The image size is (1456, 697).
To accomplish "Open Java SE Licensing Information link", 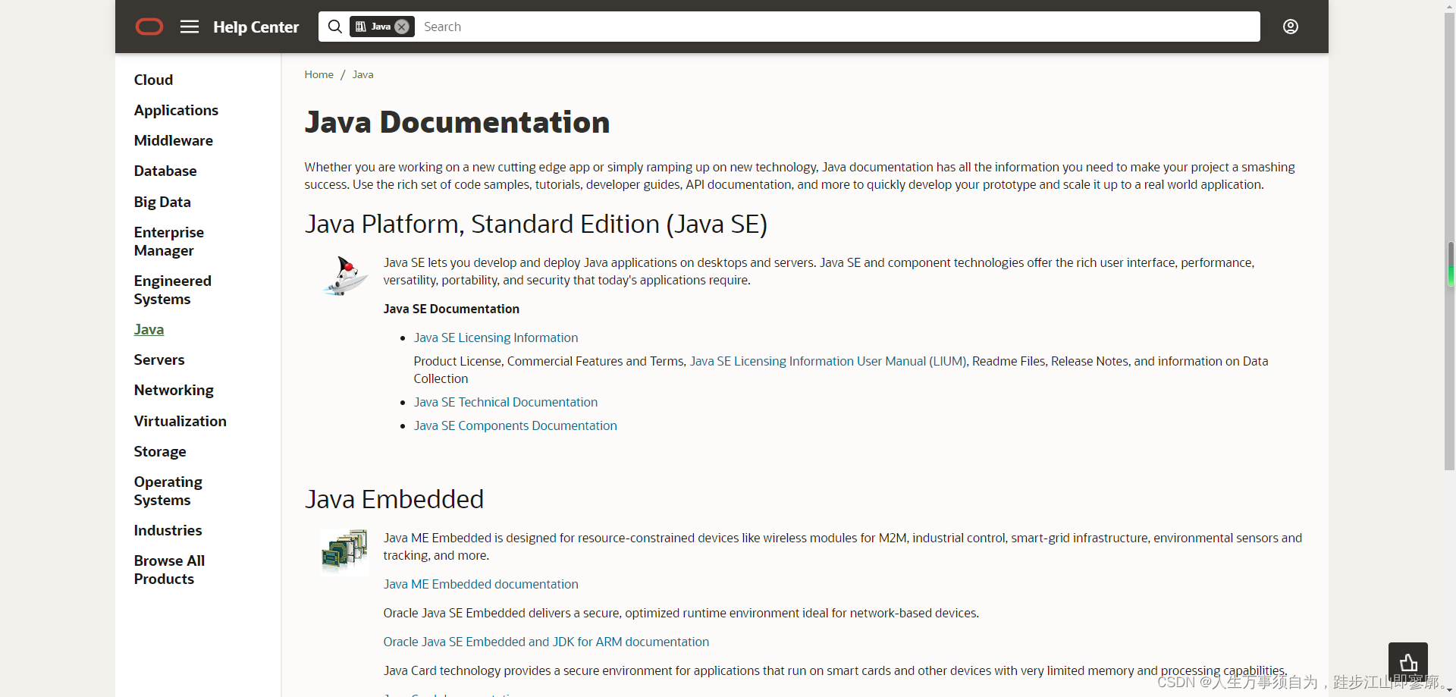I will pos(496,338).
